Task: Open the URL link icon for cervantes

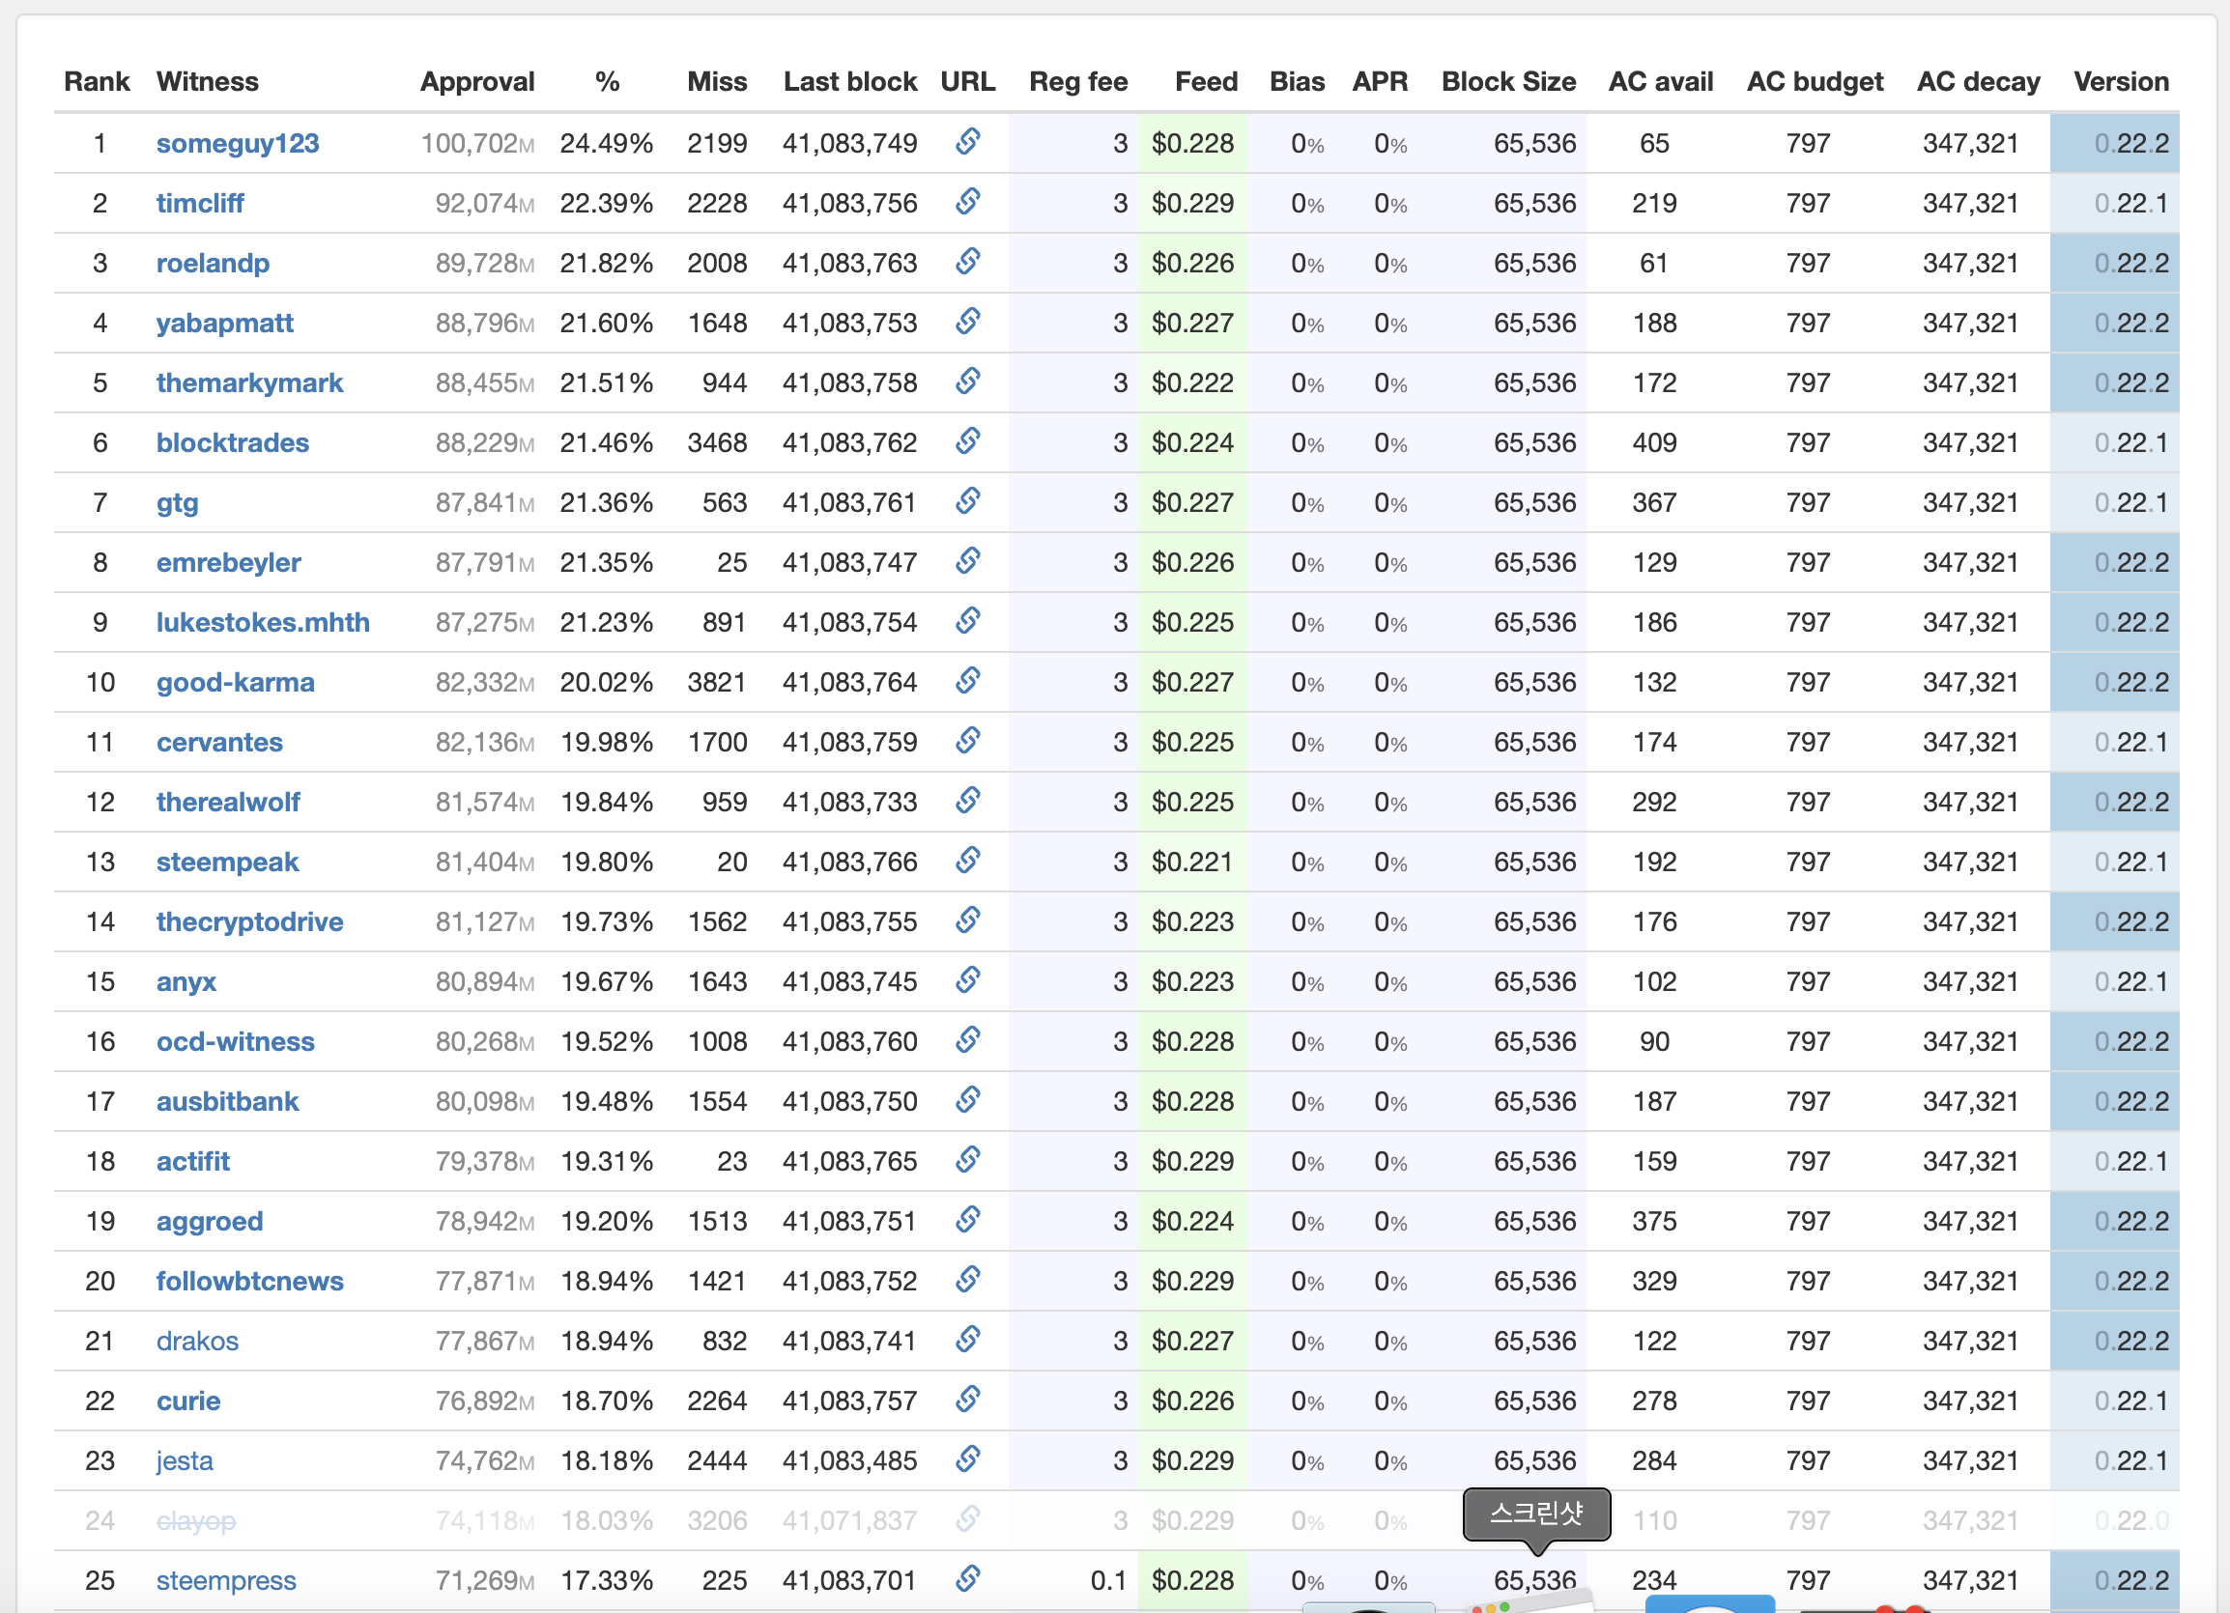Action: tap(967, 741)
